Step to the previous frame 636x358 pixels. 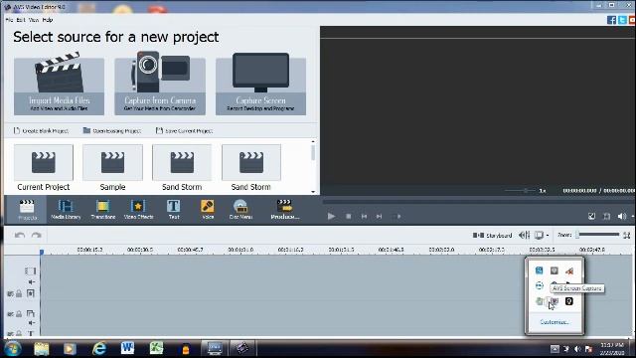(x=365, y=217)
